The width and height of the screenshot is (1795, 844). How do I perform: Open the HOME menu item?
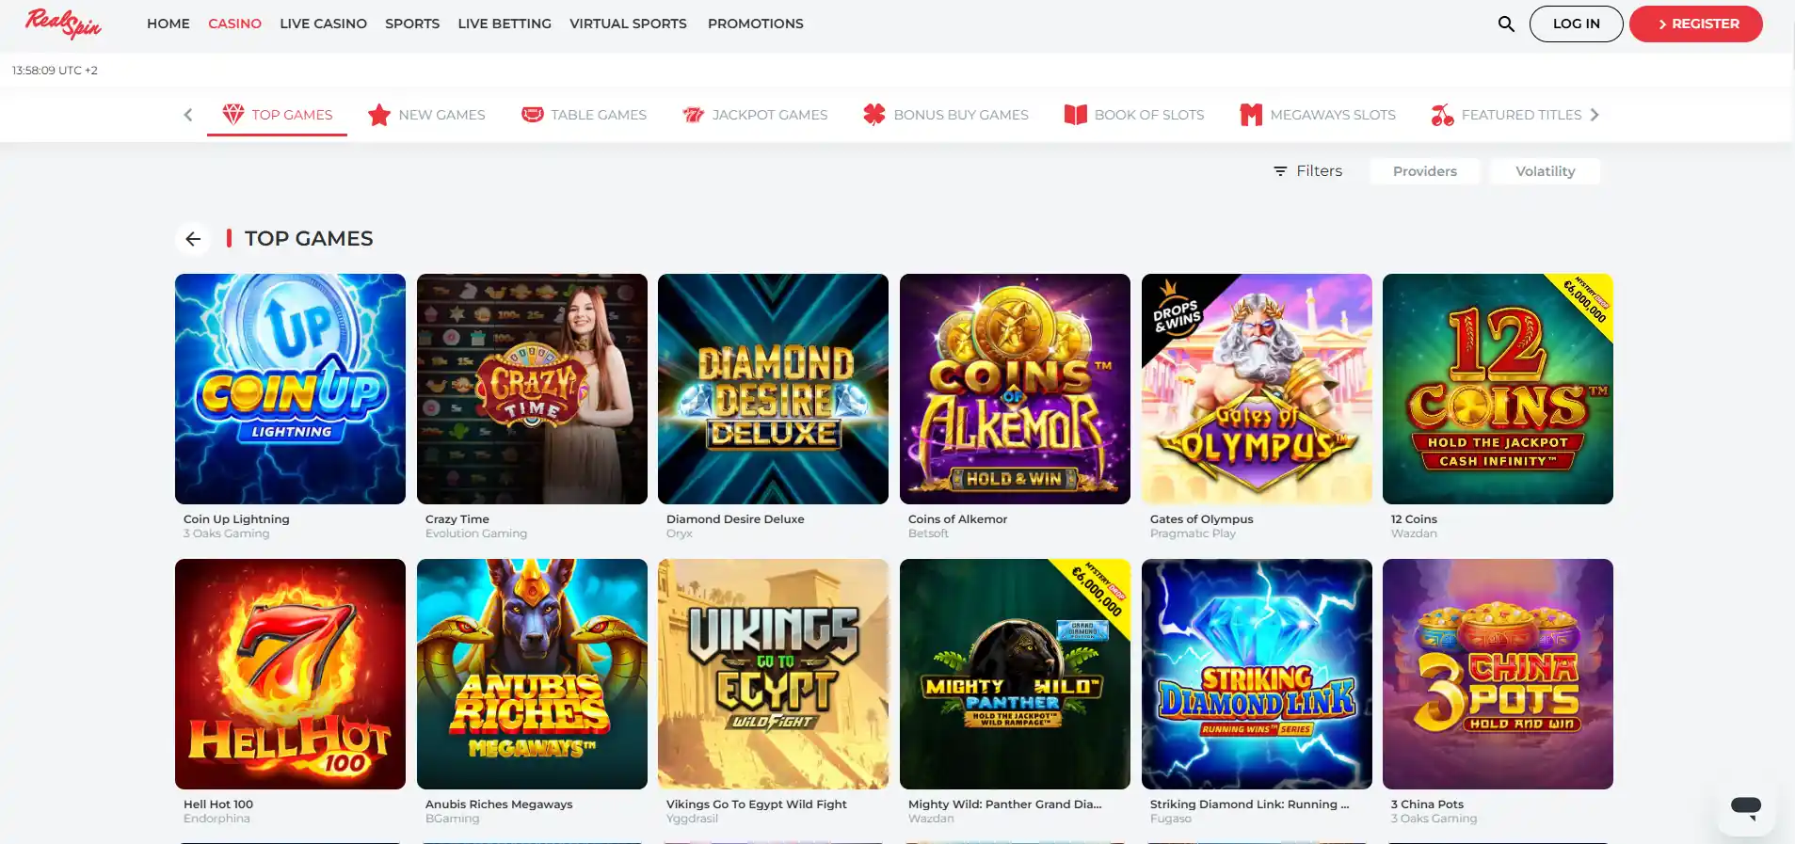coord(168,24)
